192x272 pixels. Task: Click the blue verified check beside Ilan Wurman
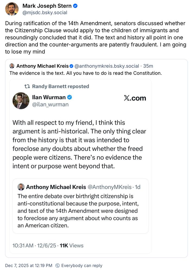(x=70, y=97)
